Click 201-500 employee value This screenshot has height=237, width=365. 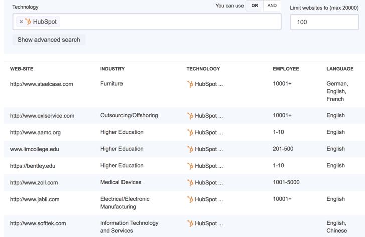pyautogui.click(x=283, y=149)
